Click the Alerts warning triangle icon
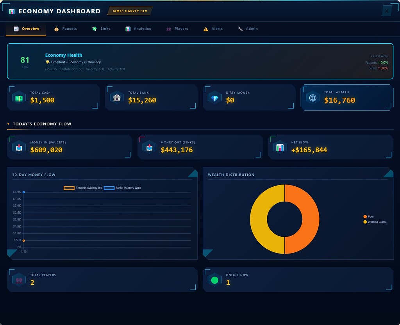 [205, 29]
